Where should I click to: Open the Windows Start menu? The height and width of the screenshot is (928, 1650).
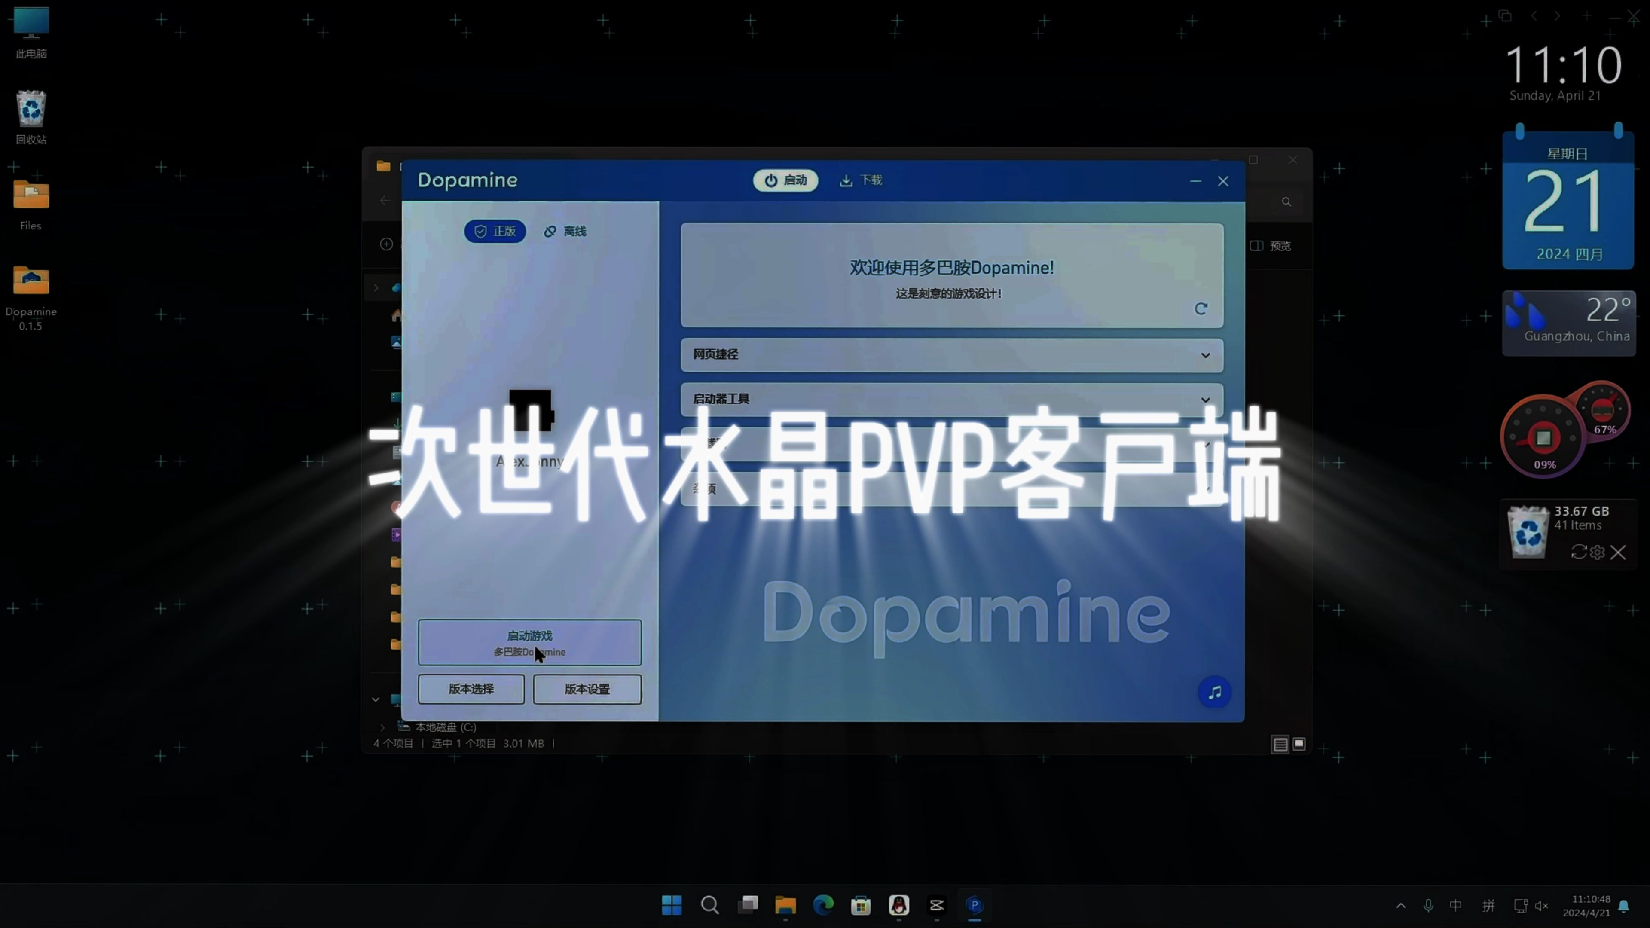click(671, 906)
